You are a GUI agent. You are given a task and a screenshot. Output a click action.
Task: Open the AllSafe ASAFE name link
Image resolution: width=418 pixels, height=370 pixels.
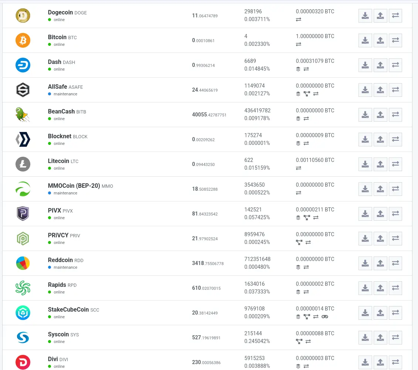coord(65,87)
